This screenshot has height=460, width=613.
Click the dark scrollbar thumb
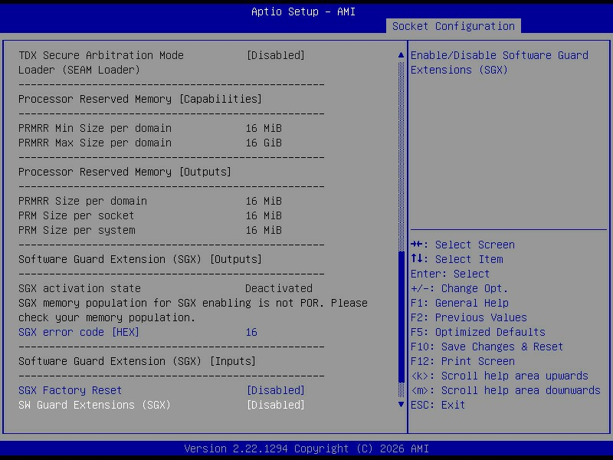(x=401, y=317)
